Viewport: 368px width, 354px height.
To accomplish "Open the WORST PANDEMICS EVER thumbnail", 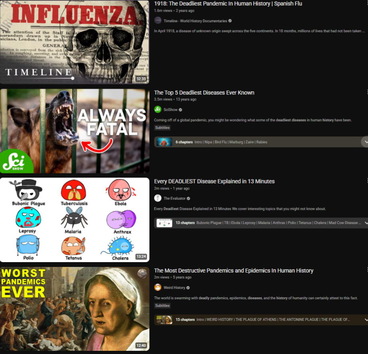I will (x=74, y=308).
